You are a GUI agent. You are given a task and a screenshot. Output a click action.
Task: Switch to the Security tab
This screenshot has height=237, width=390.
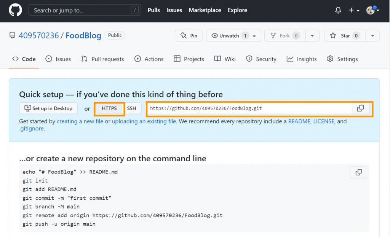[261, 59]
